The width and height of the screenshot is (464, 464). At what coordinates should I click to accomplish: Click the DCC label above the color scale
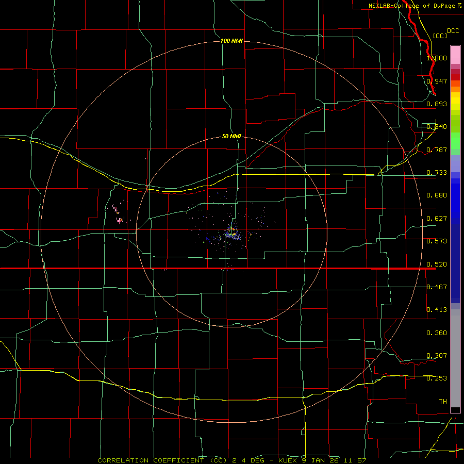pyautogui.click(x=453, y=31)
